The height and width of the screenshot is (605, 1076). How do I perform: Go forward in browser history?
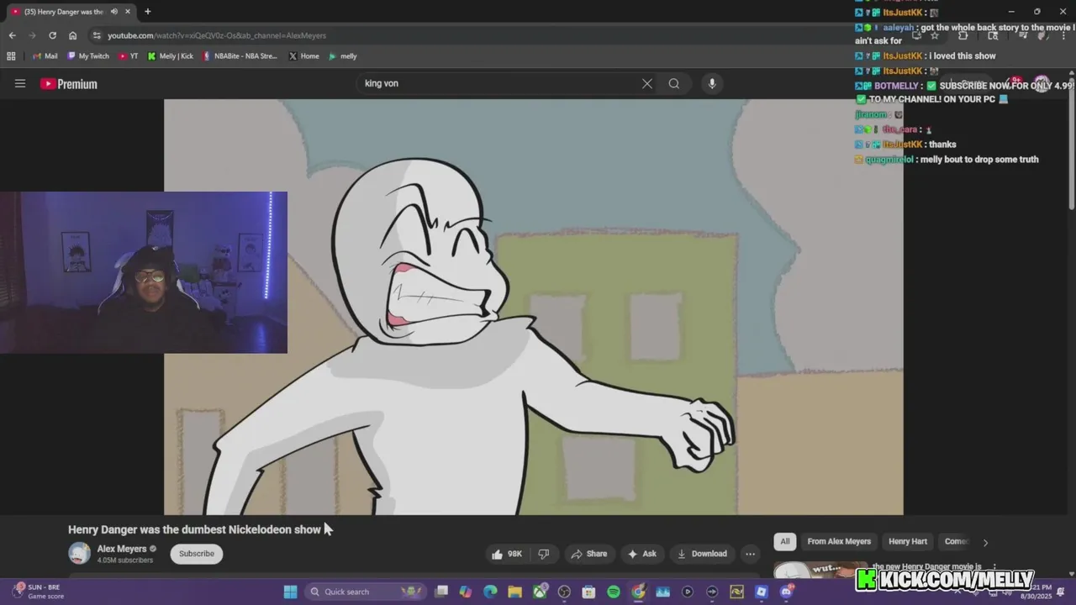click(x=32, y=35)
